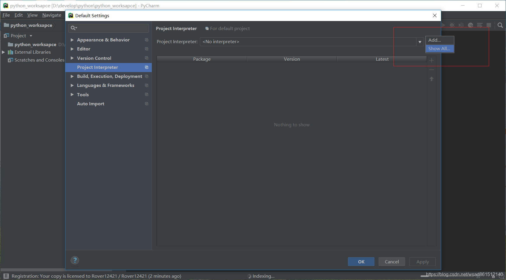
Task: Open the Project Interpreter dropdown arrow
Action: click(420, 42)
